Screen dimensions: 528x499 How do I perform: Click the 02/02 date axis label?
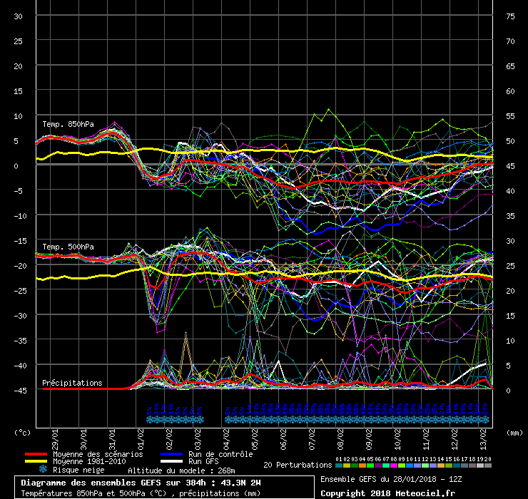(169, 439)
